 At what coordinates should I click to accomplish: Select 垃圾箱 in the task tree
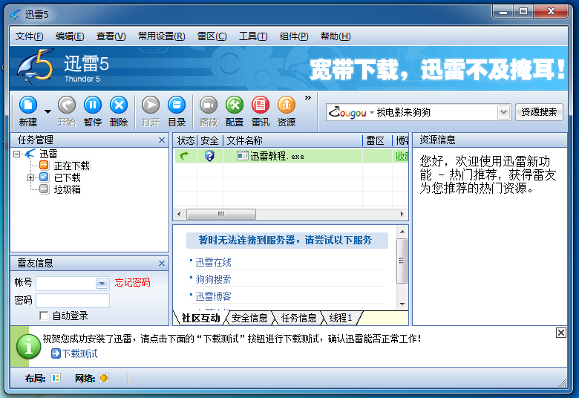pyautogui.click(x=67, y=189)
